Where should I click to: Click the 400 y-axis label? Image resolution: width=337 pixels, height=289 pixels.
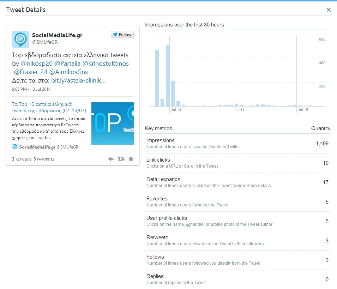pos(322,63)
